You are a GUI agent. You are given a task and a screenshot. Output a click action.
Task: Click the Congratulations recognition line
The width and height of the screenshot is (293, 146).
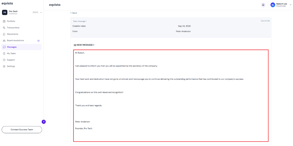pyautogui.click(x=99, y=92)
